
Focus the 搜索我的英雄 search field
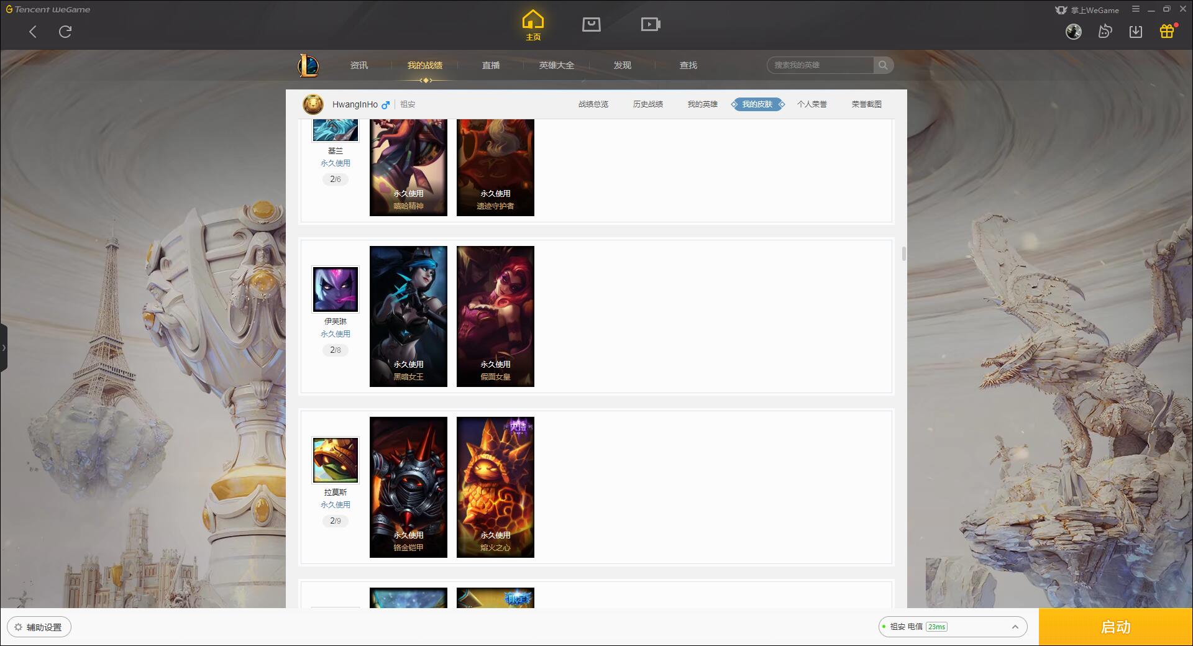(821, 65)
